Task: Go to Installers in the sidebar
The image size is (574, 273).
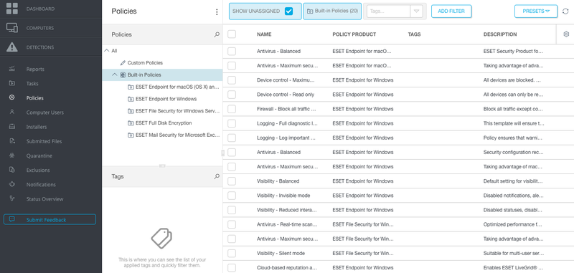Action: 37,127
